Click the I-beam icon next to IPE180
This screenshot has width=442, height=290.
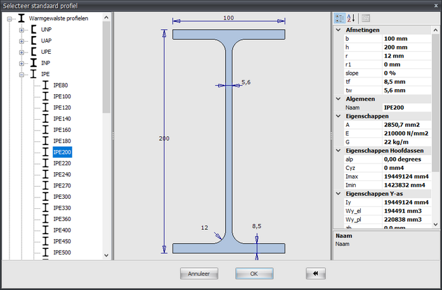(46, 141)
